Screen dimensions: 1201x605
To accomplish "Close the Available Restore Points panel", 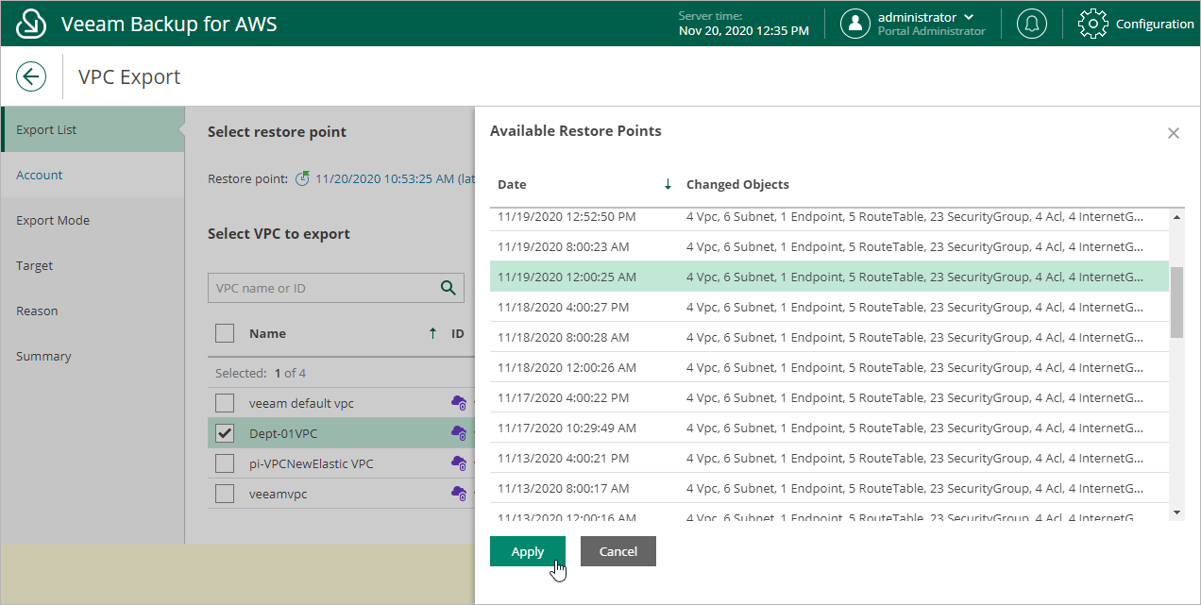I will coord(1174,133).
